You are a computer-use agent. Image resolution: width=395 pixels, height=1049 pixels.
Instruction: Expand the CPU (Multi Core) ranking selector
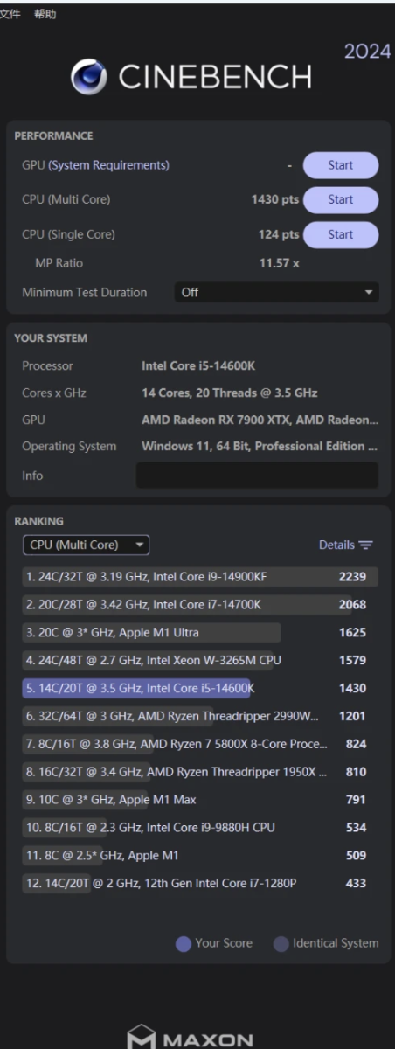86,545
